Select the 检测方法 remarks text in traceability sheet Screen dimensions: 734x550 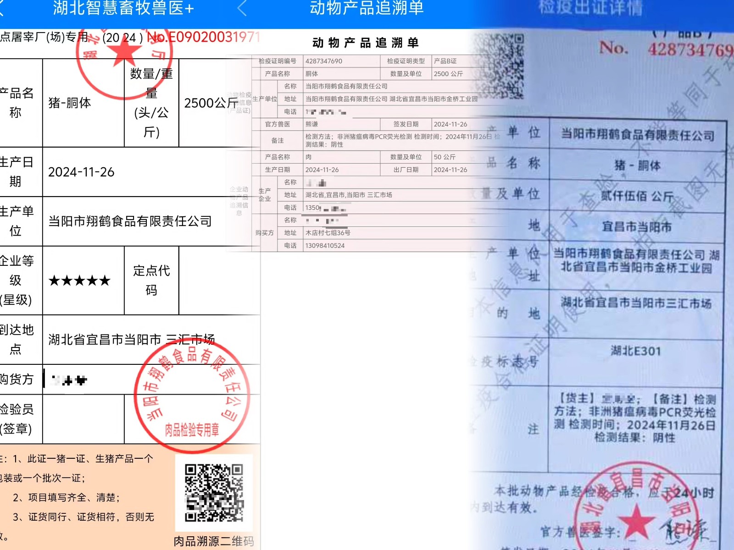point(403,140)
